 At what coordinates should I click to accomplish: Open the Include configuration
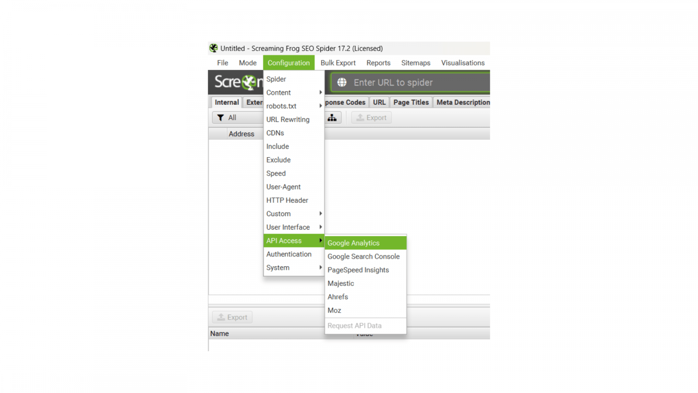pyautogui.click(x=294, y=147)
